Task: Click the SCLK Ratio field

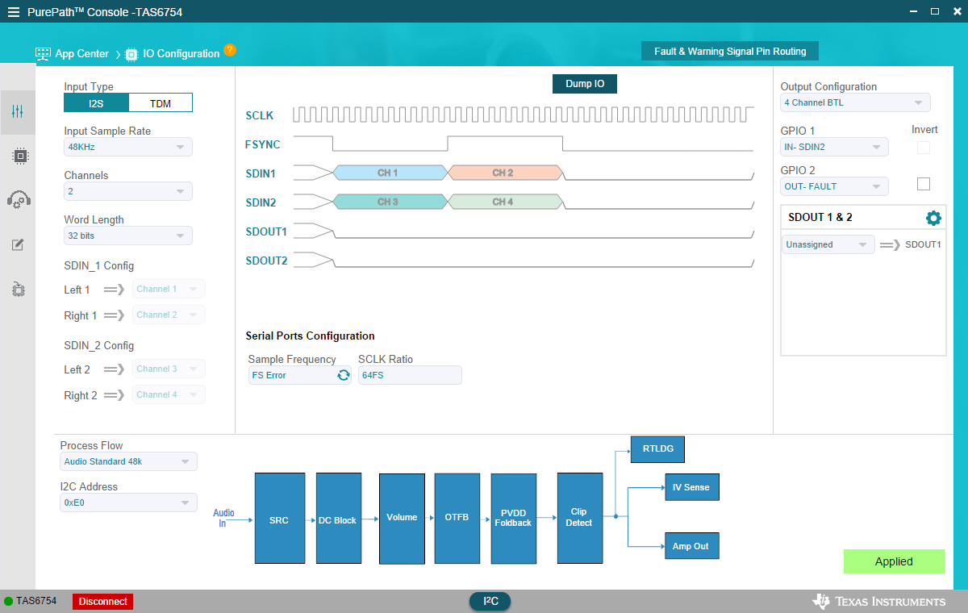Action: tap(410, 375)
